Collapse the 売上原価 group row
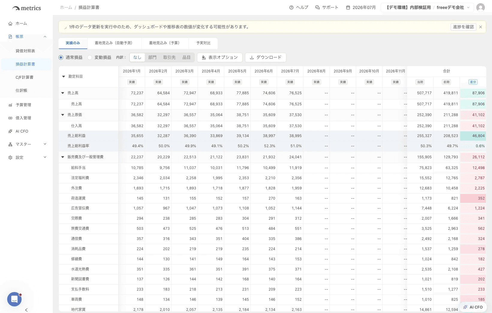492x313 pixels. [x=63, y=115]
